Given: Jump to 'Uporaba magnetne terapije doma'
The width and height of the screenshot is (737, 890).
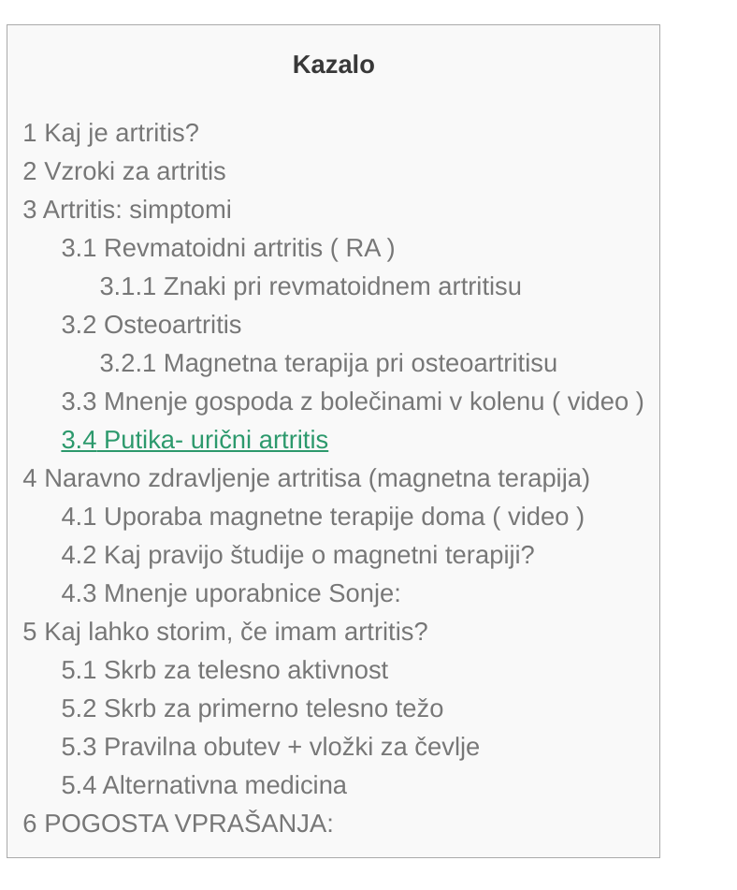Looking at the screenshot, I should click(x=323, y=517).
